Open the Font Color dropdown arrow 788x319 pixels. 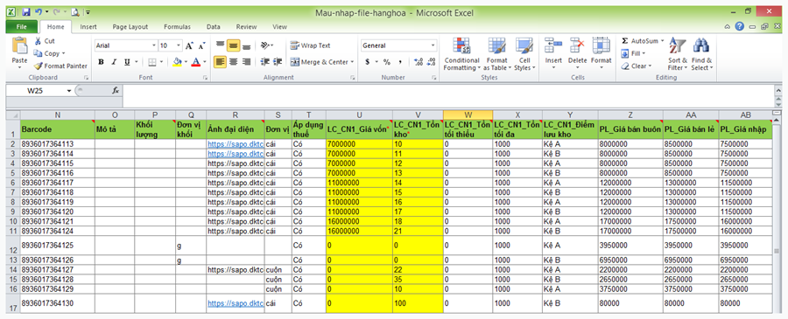pyautogui.click(x=204, y=62)
